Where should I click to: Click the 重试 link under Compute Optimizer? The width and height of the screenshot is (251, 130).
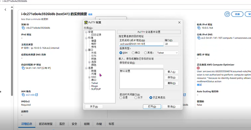(199, 85)
